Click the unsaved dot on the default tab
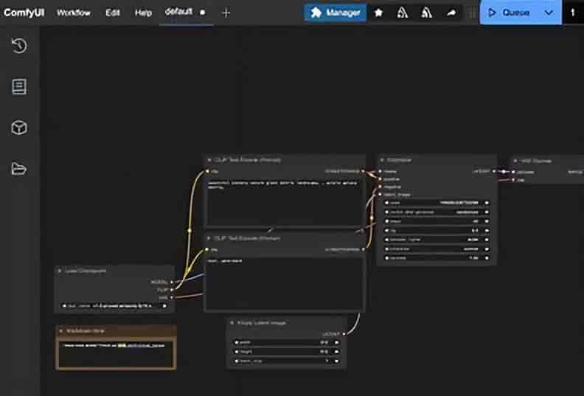The width and height of the screenshot is (584, 396). [202, 13]
